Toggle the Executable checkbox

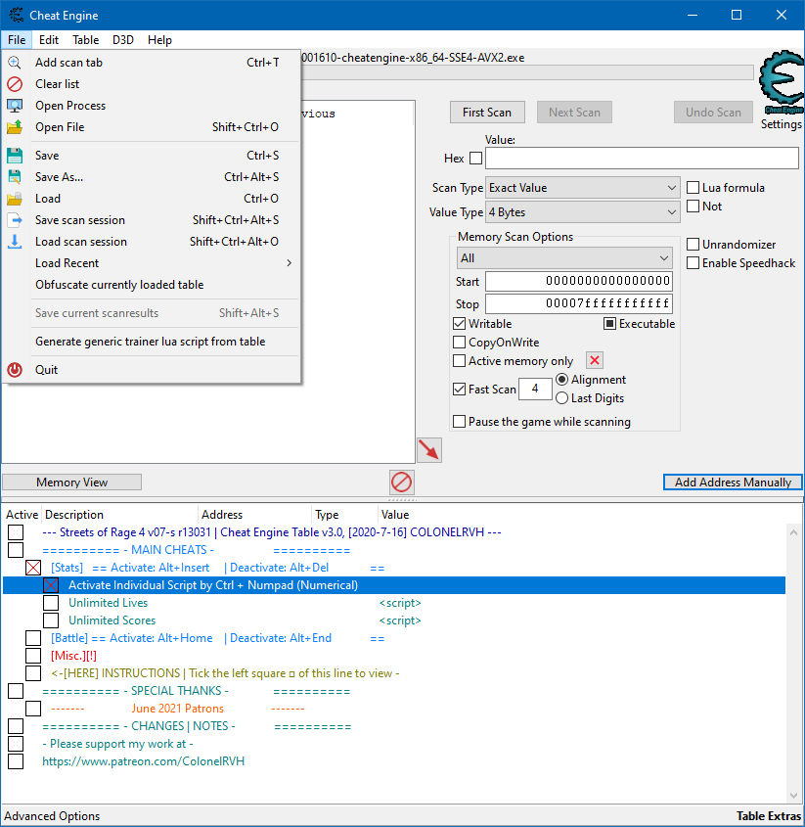[x=610, y=324]
